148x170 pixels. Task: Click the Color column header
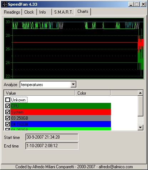click(x=93, y=93)
